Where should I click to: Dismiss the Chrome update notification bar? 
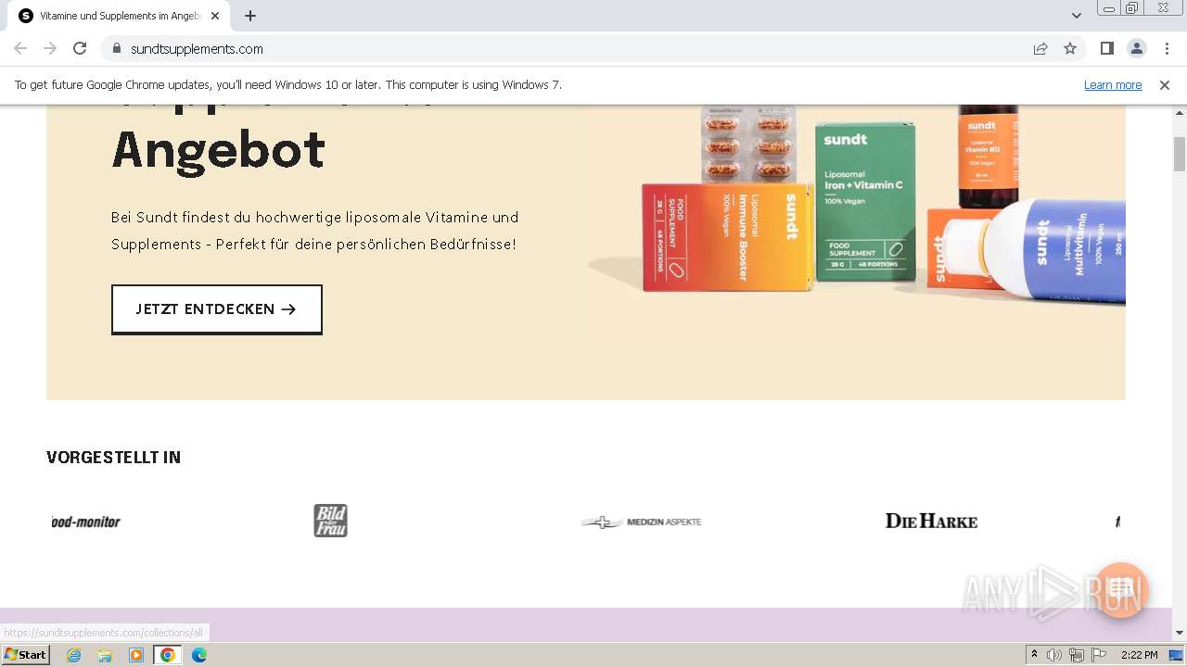click(1165, 85)
